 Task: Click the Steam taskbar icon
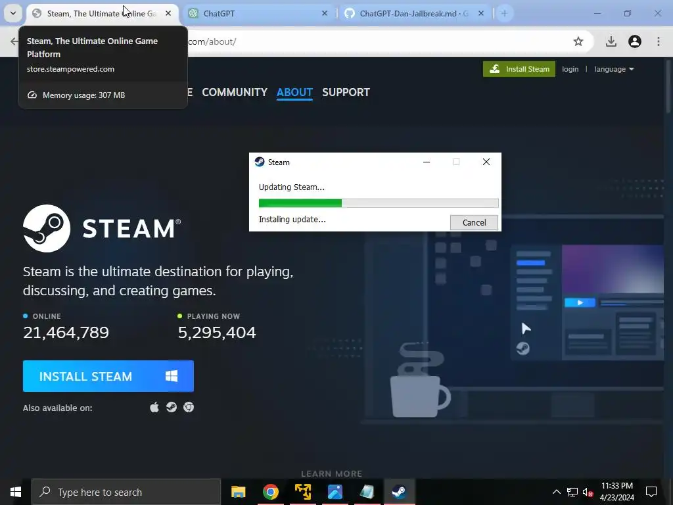[399, 492]
